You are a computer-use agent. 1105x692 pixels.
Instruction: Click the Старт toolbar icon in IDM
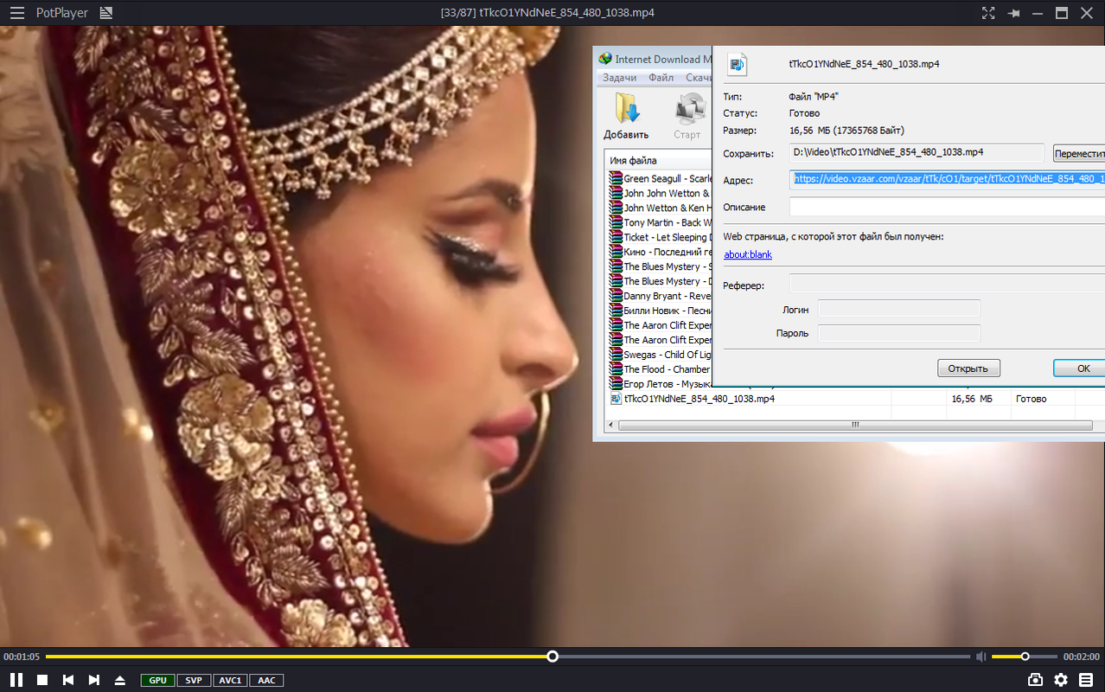pyautogui.click(x=687, y=117)
